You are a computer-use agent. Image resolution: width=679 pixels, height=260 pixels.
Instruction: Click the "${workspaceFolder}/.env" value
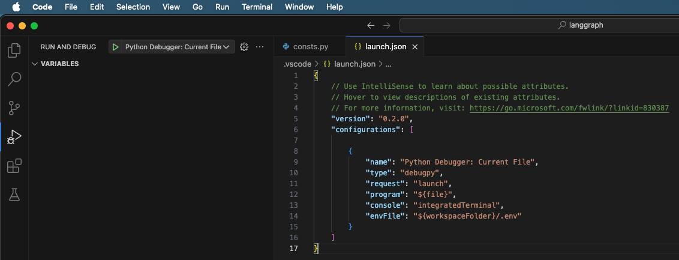(467, 216)
